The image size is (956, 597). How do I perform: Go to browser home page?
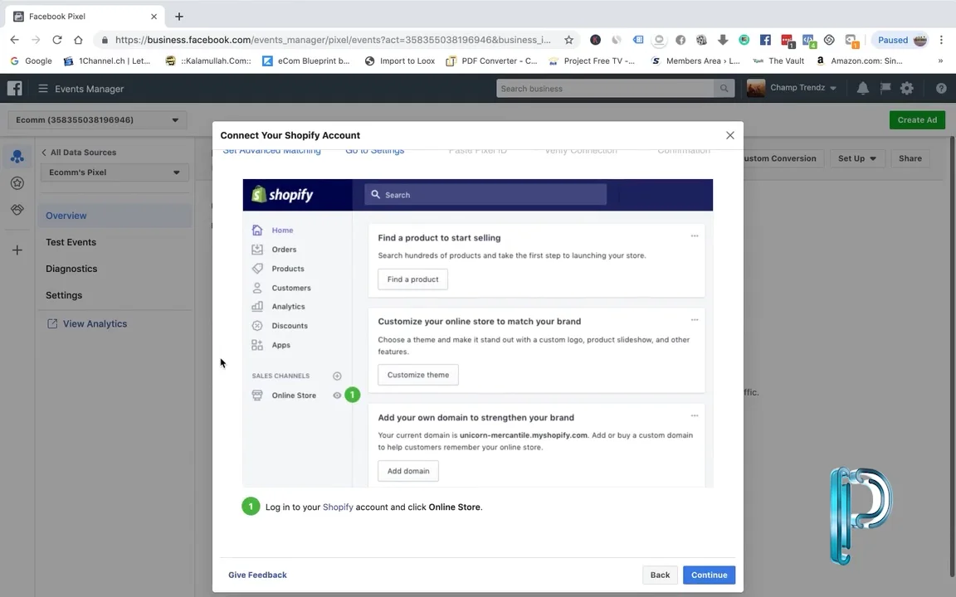tap(78, 40)
